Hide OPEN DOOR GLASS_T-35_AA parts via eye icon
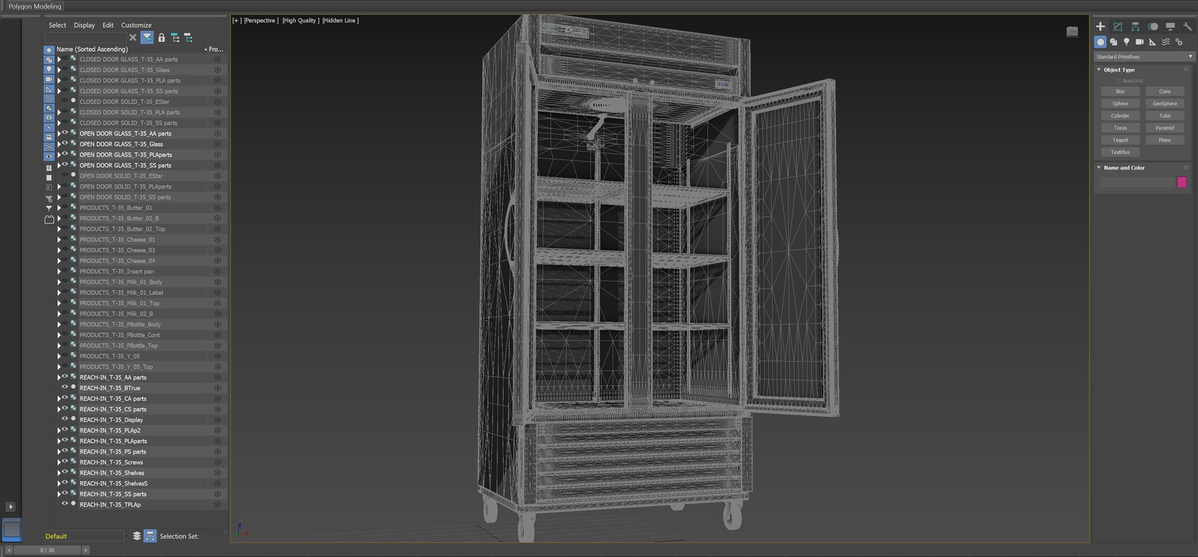This screenshot has width=1198, height=557. point(65,133)
